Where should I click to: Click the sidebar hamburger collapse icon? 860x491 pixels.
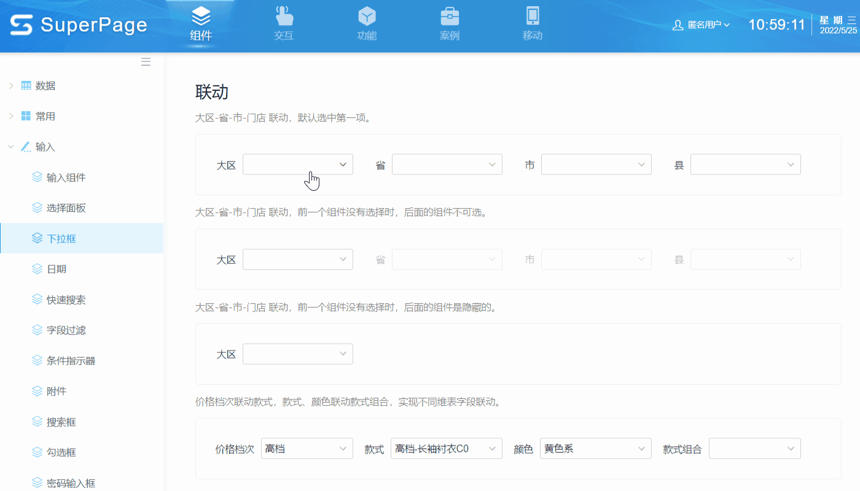pos(146,61)
